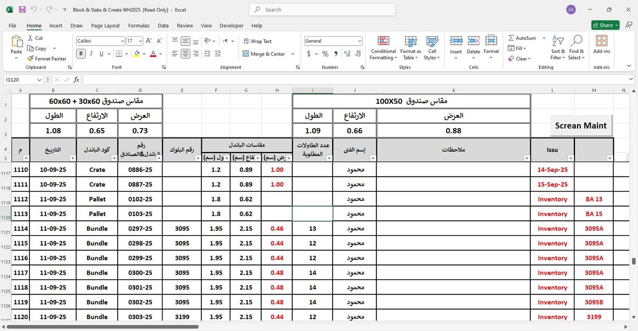Apply Center horizontal alignment
638x331 pixels.
pos(185,54)
